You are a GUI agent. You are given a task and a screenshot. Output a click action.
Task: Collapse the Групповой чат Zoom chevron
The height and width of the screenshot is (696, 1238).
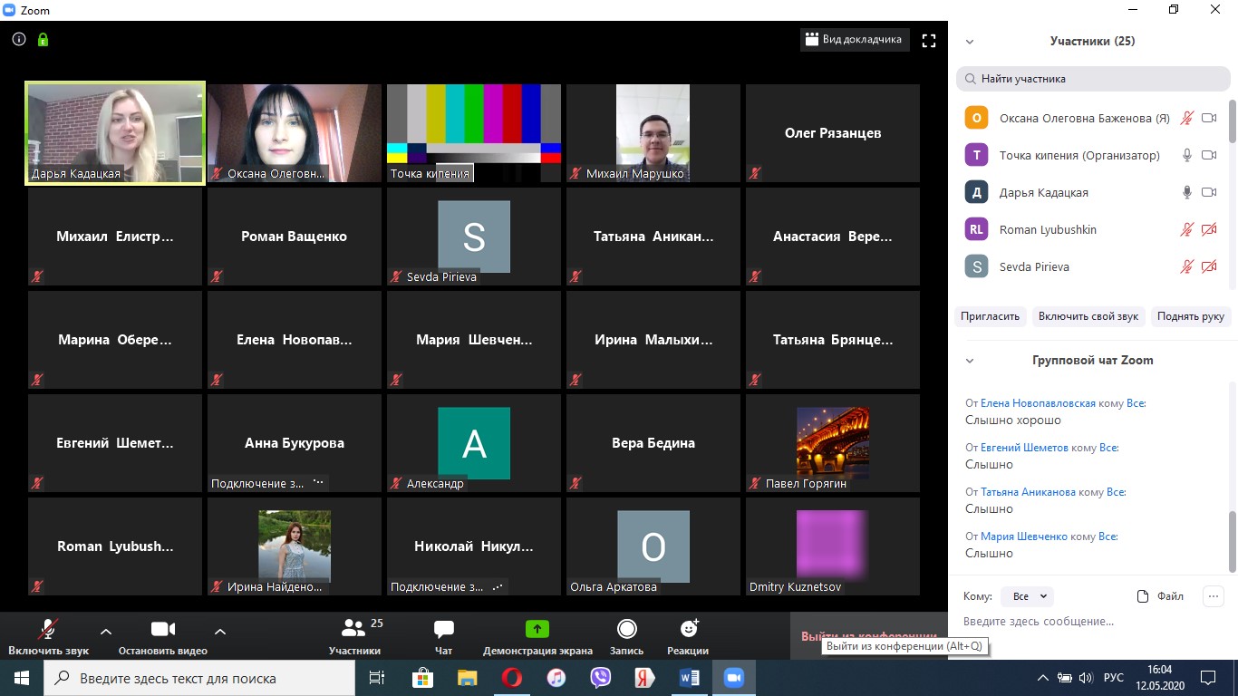(x=969, y=361)
